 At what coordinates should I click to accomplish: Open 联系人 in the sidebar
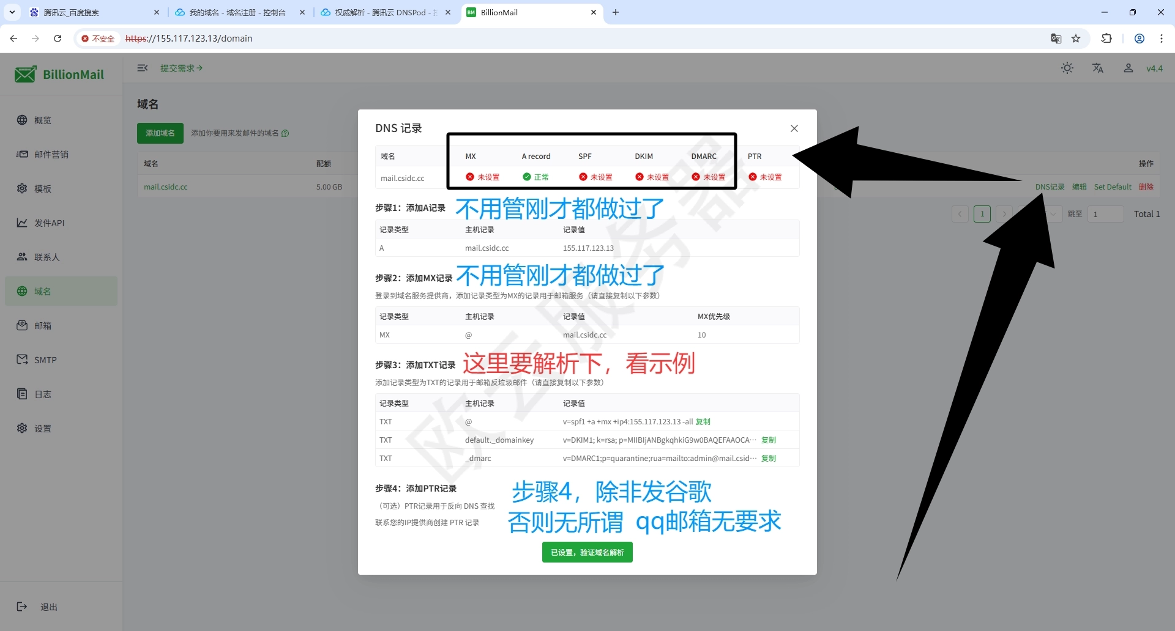click(61, 257)
